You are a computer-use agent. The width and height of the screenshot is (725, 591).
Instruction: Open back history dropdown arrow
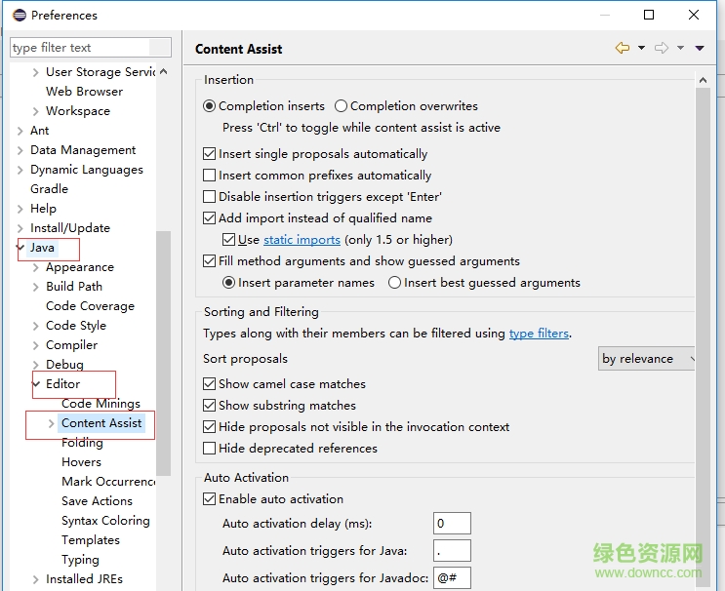click(x=641, y=48)
